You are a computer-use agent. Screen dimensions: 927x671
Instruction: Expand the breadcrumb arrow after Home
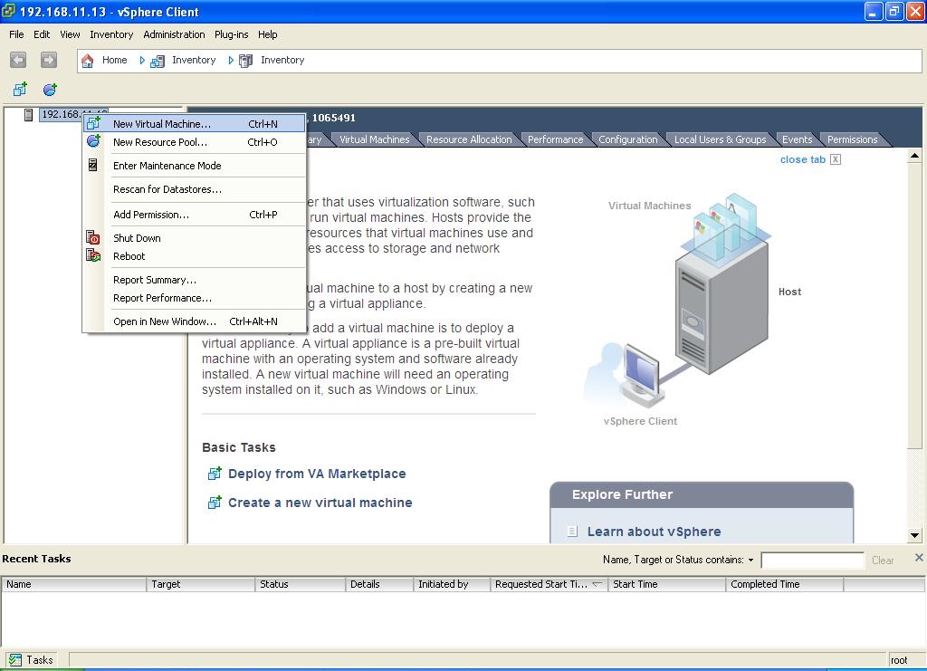click(142, 61)
